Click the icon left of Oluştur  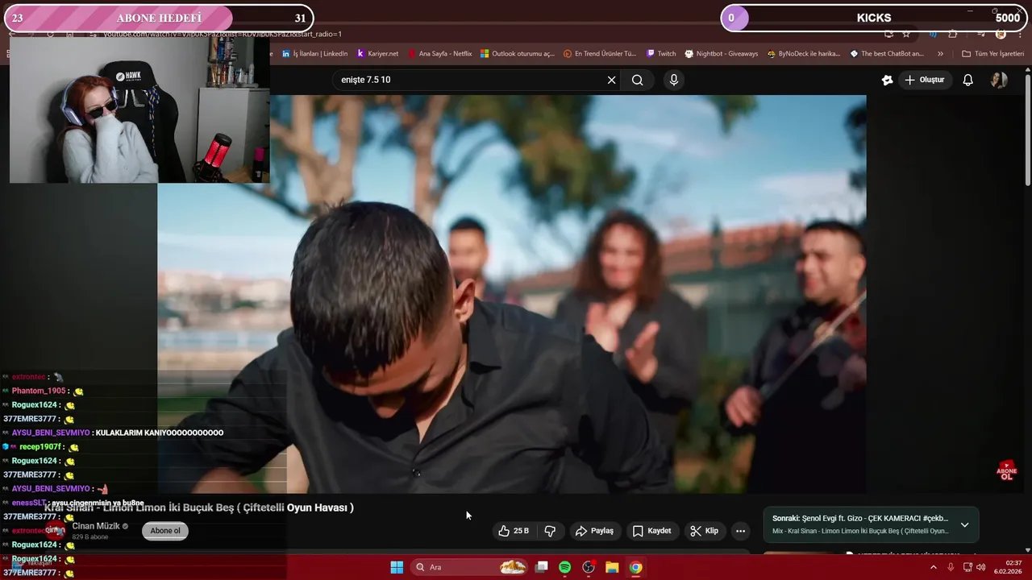[x=887, y=80]
